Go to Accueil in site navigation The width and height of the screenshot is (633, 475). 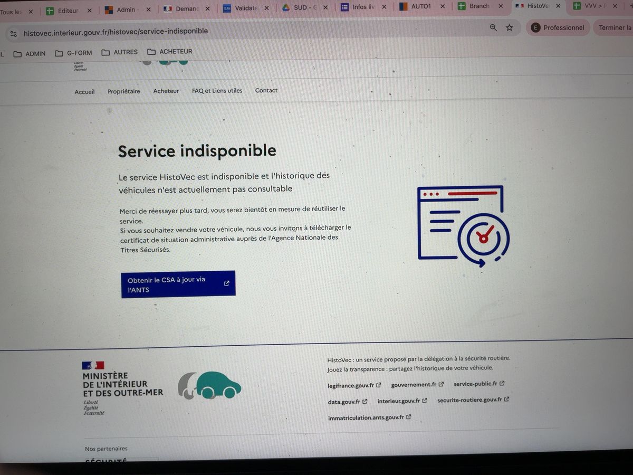[x=84, y=92]
